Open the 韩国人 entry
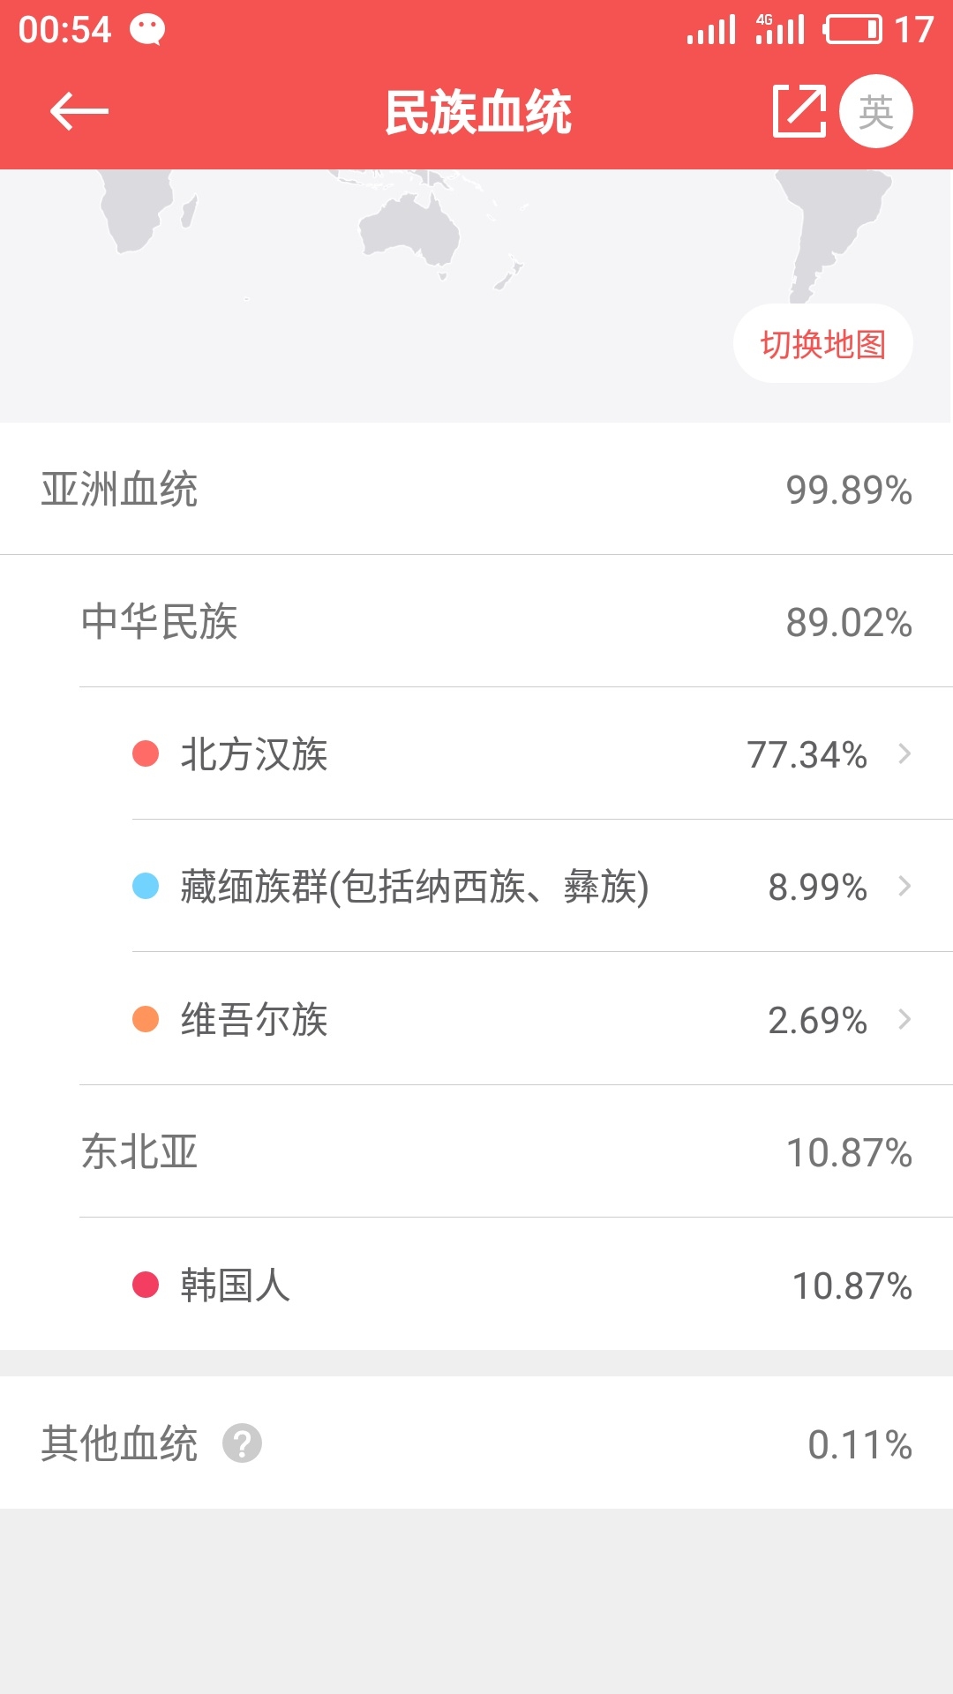The height and width of the screenshot is (1694, 953). (476, 1285)
